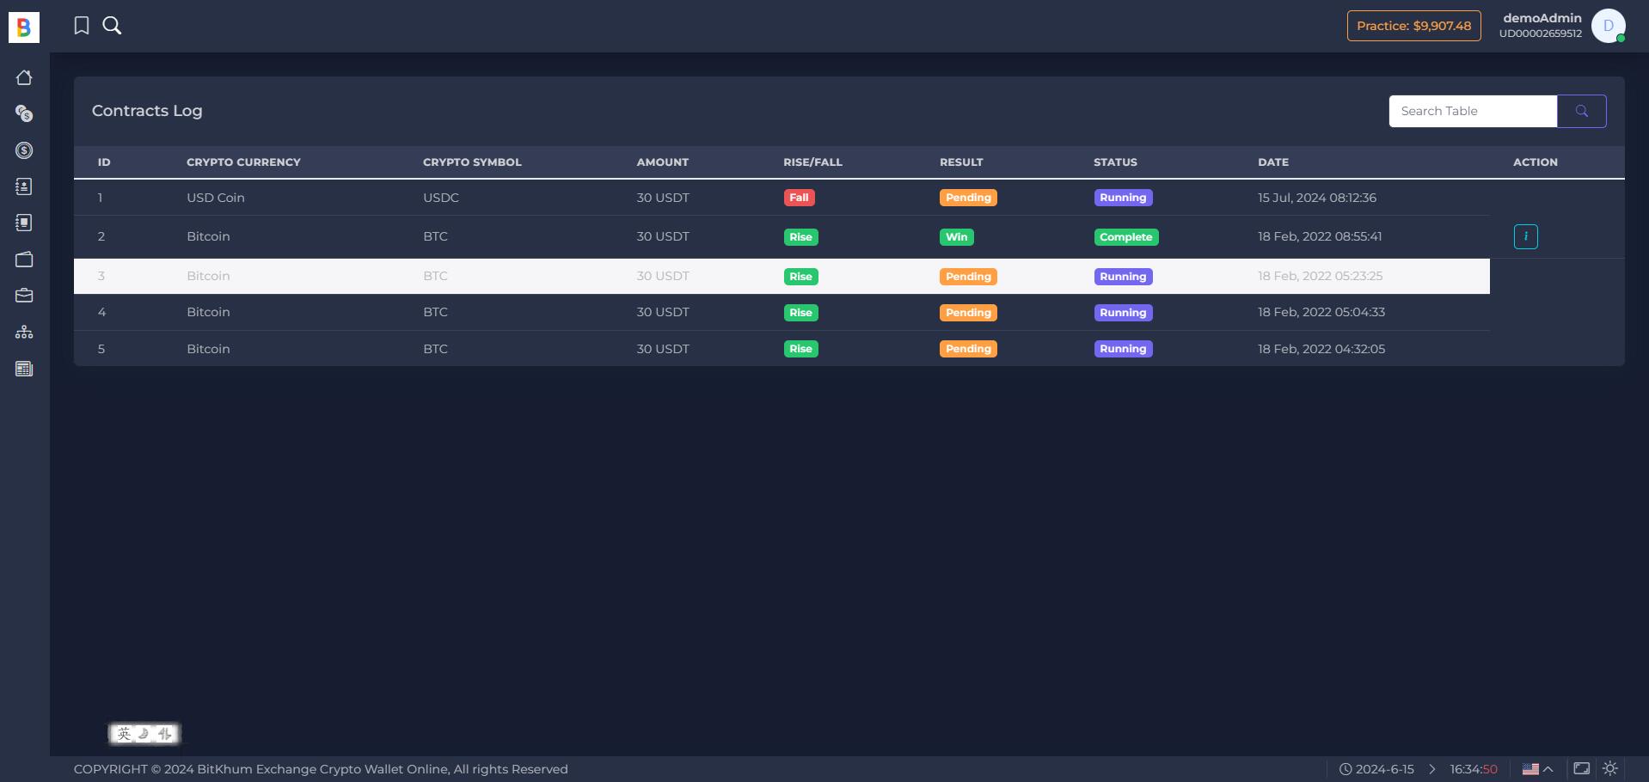1649x782 pixels.
Task: Click the chevron next to footer date
Action: tap(1432, 769)
